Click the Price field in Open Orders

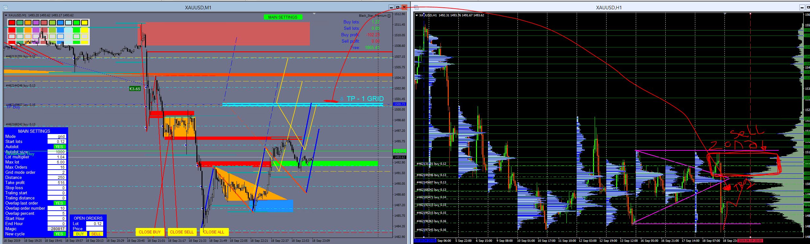pyautogui.click(x=94, y=229)
